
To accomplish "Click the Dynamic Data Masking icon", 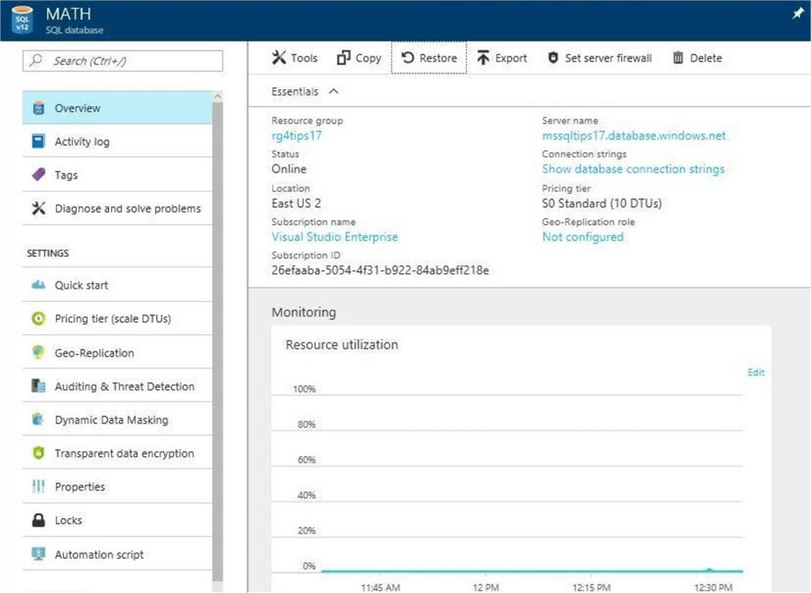I will pyautogui.click(x=38, y=419).
